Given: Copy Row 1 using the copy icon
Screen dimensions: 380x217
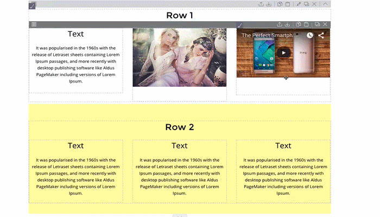Looking at the screenshot, I should coord(280,4).
